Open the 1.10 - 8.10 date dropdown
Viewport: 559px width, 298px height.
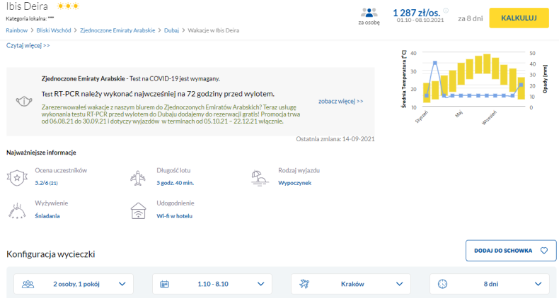coord(212,284)
